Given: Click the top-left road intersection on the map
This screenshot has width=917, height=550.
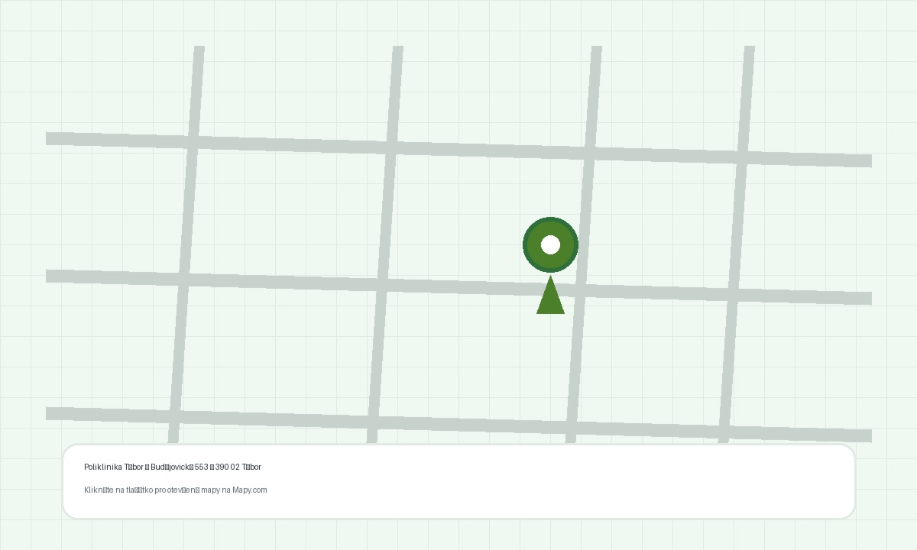Looking at the screenshot, I should (x=192, y=141).
